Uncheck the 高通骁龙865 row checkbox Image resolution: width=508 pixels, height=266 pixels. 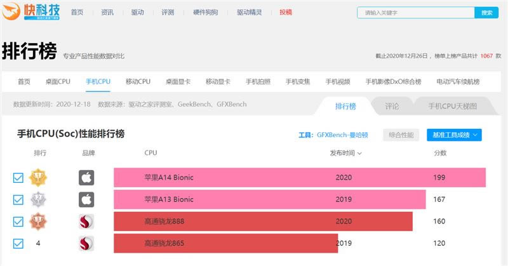tap(18, 243)
